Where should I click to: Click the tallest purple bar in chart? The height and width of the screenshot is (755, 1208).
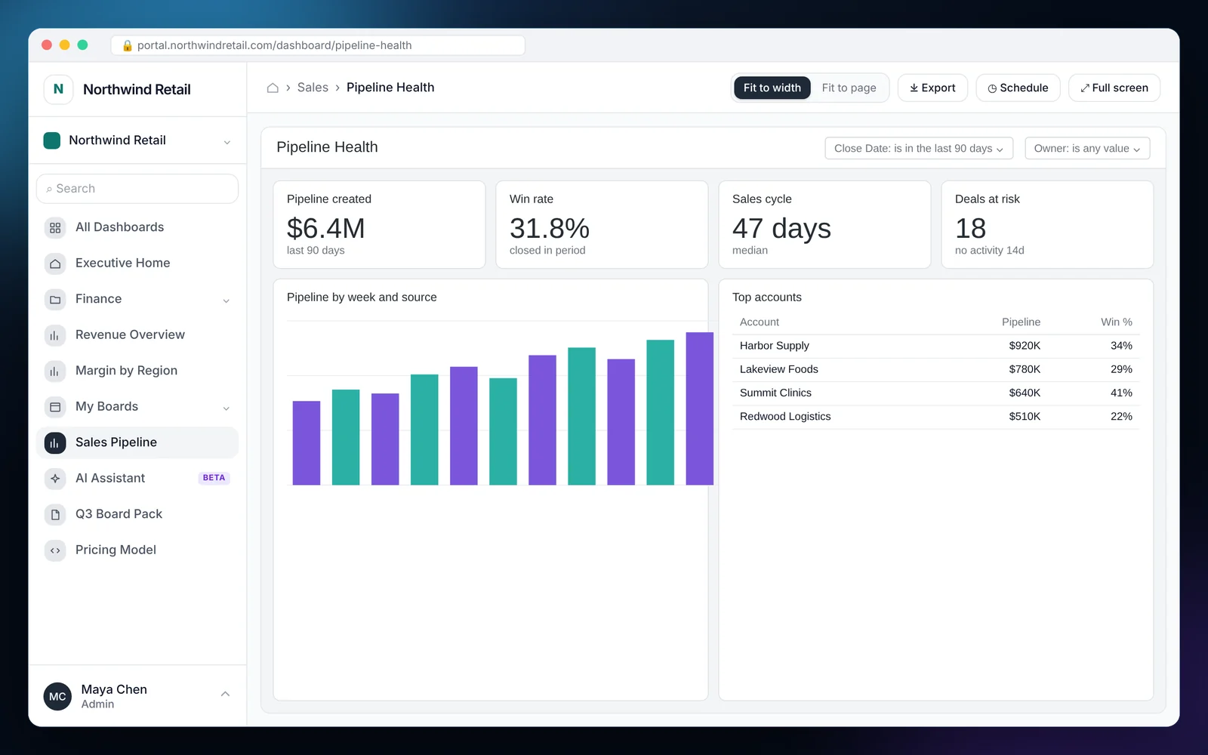(x=699, y=408)
